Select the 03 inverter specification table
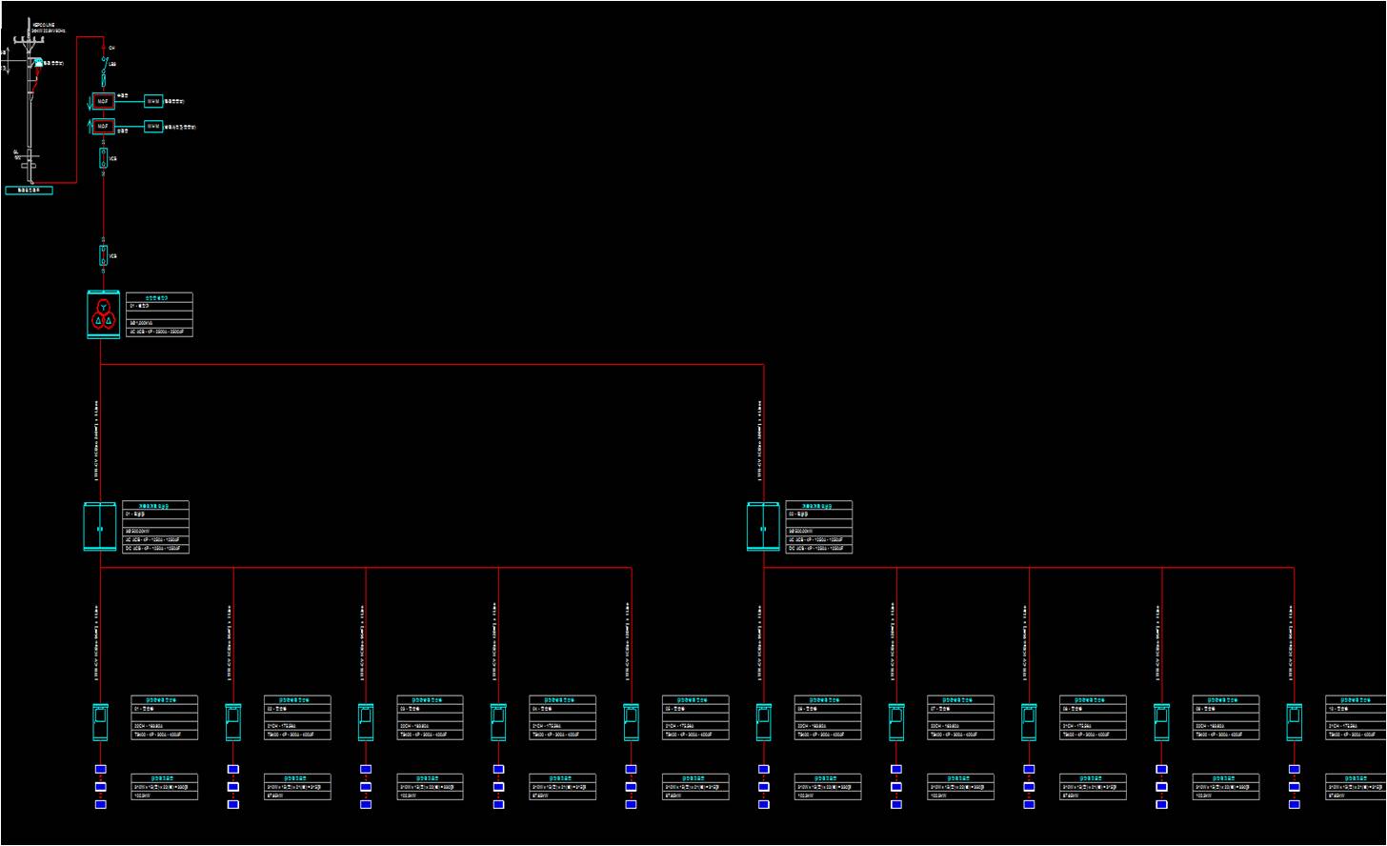The image size is (1387, 846). tap(431, 717)
